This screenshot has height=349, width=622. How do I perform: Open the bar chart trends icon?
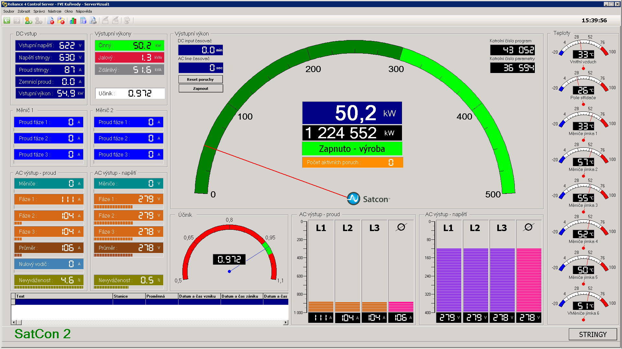(x=73, y=21)
